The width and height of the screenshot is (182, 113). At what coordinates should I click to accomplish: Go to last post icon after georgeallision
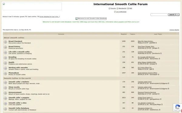pyautogui.click(x=161, y=99)
